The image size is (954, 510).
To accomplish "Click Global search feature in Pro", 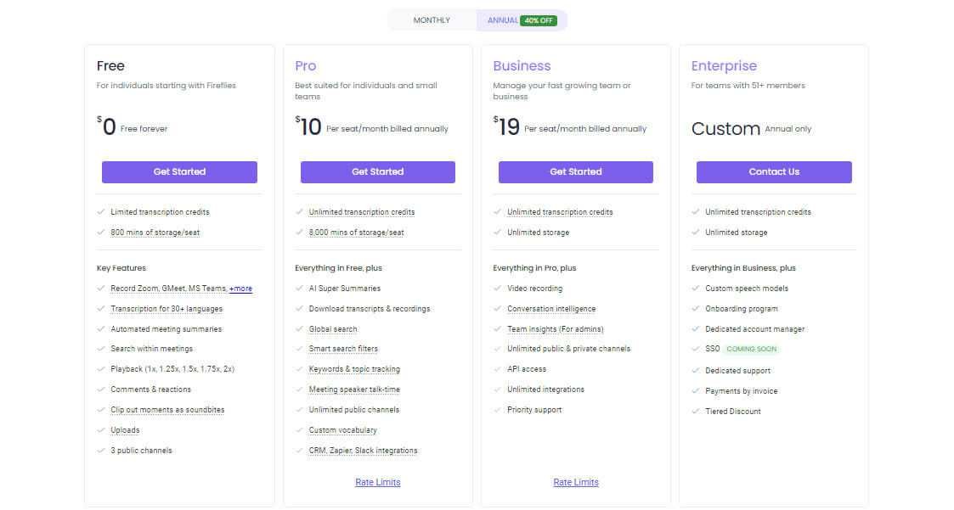I will pyautogui.click(x=333, y=329).
